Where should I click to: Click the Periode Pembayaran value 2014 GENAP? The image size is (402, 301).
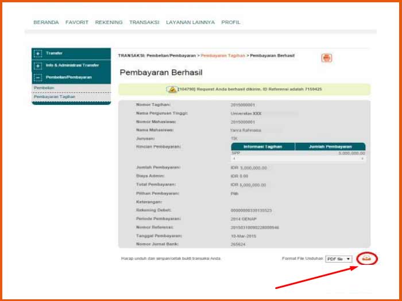243,219
